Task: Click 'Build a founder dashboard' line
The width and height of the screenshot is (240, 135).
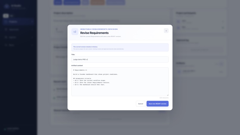Action: coord(95,74)
